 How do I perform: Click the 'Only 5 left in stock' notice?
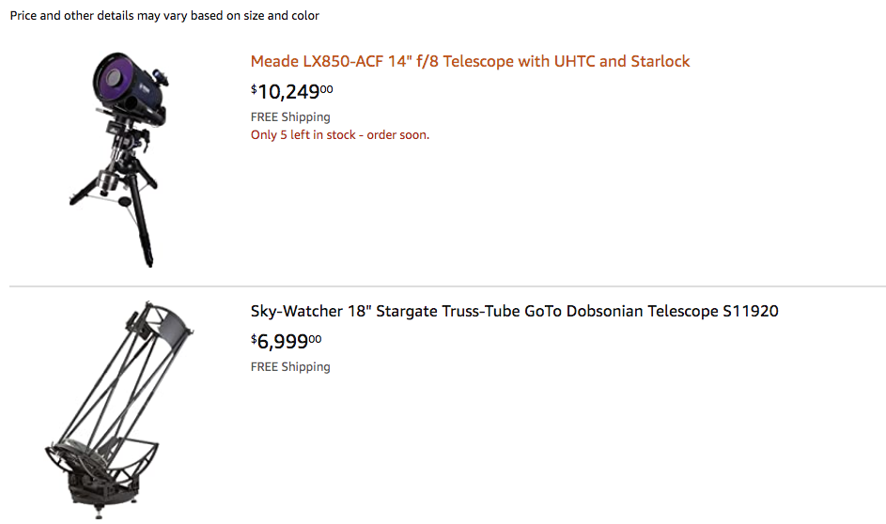(x=339, y=135)
